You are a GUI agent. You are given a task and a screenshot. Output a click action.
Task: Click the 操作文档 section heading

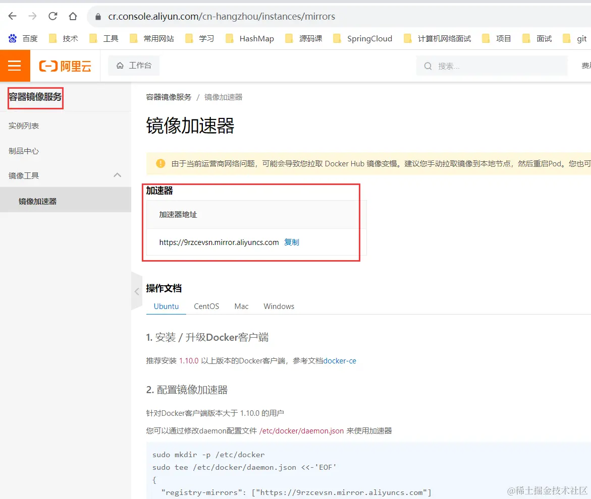164,288
